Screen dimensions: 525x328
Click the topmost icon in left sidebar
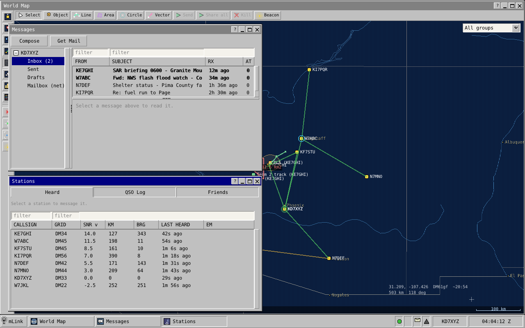[x=7, y=17]
